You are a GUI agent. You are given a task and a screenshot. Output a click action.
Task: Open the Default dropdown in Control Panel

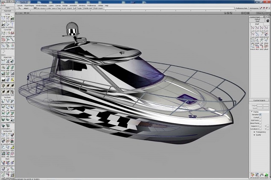pos(256,19)
